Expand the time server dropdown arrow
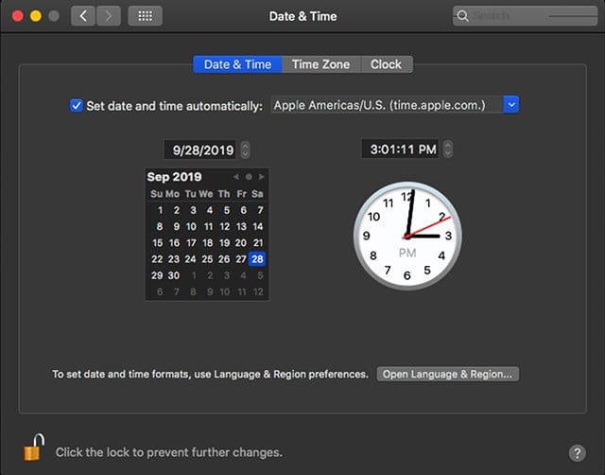The height and width of the screenshot is (475, 605). point(511,105)
